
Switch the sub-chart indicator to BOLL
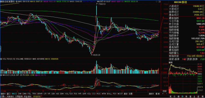point(109,94)
